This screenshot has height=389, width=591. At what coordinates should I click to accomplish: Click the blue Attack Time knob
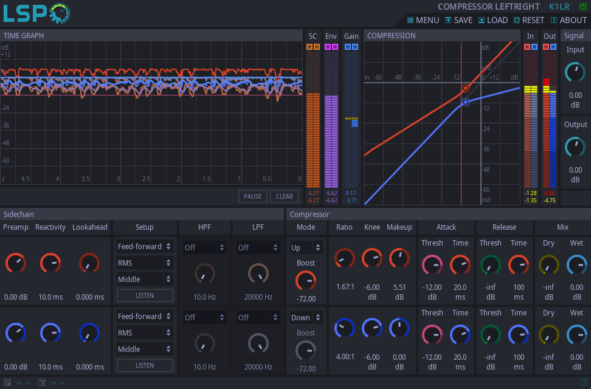460,334
